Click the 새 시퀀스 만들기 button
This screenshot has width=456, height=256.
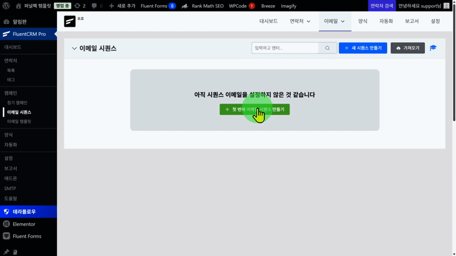[363, 48]
